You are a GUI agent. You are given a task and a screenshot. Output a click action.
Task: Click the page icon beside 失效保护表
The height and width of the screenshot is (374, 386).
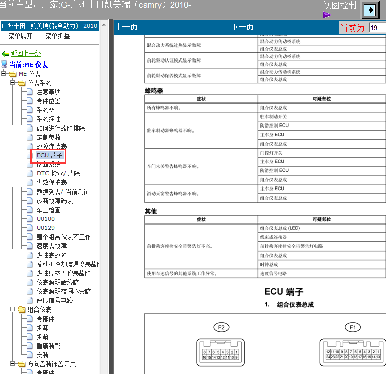[x=30, y=182]
